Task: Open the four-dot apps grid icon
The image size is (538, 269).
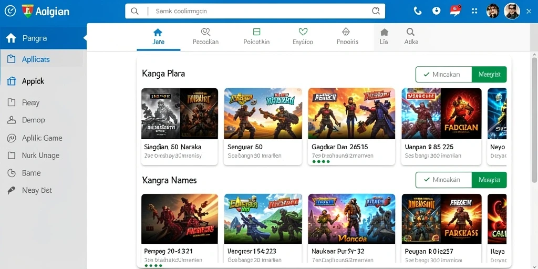Action: coord(474,11)
